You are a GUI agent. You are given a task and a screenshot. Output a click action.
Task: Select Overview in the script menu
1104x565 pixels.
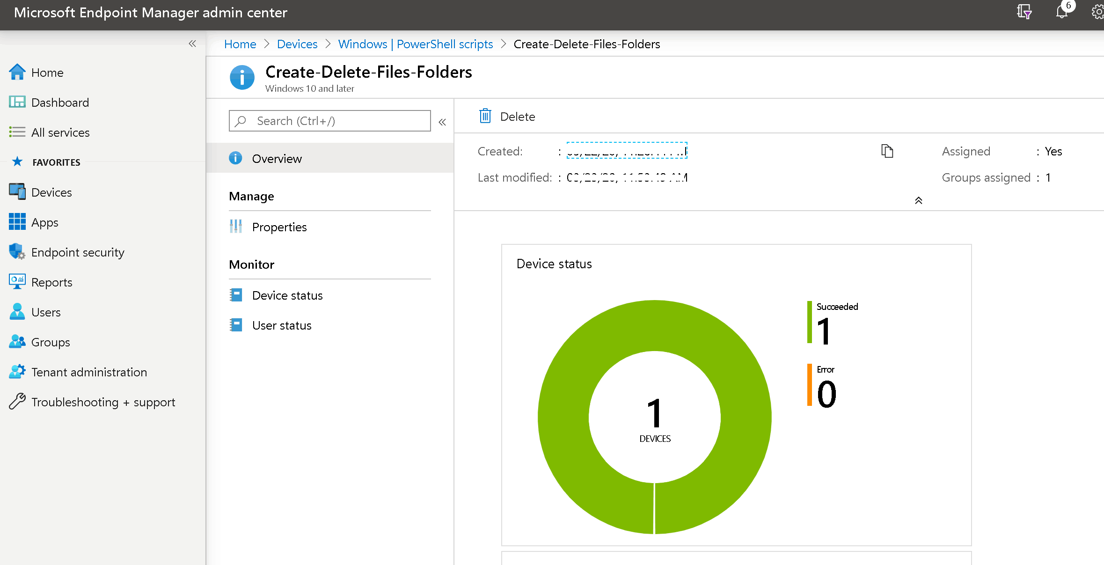coord(330,158)
